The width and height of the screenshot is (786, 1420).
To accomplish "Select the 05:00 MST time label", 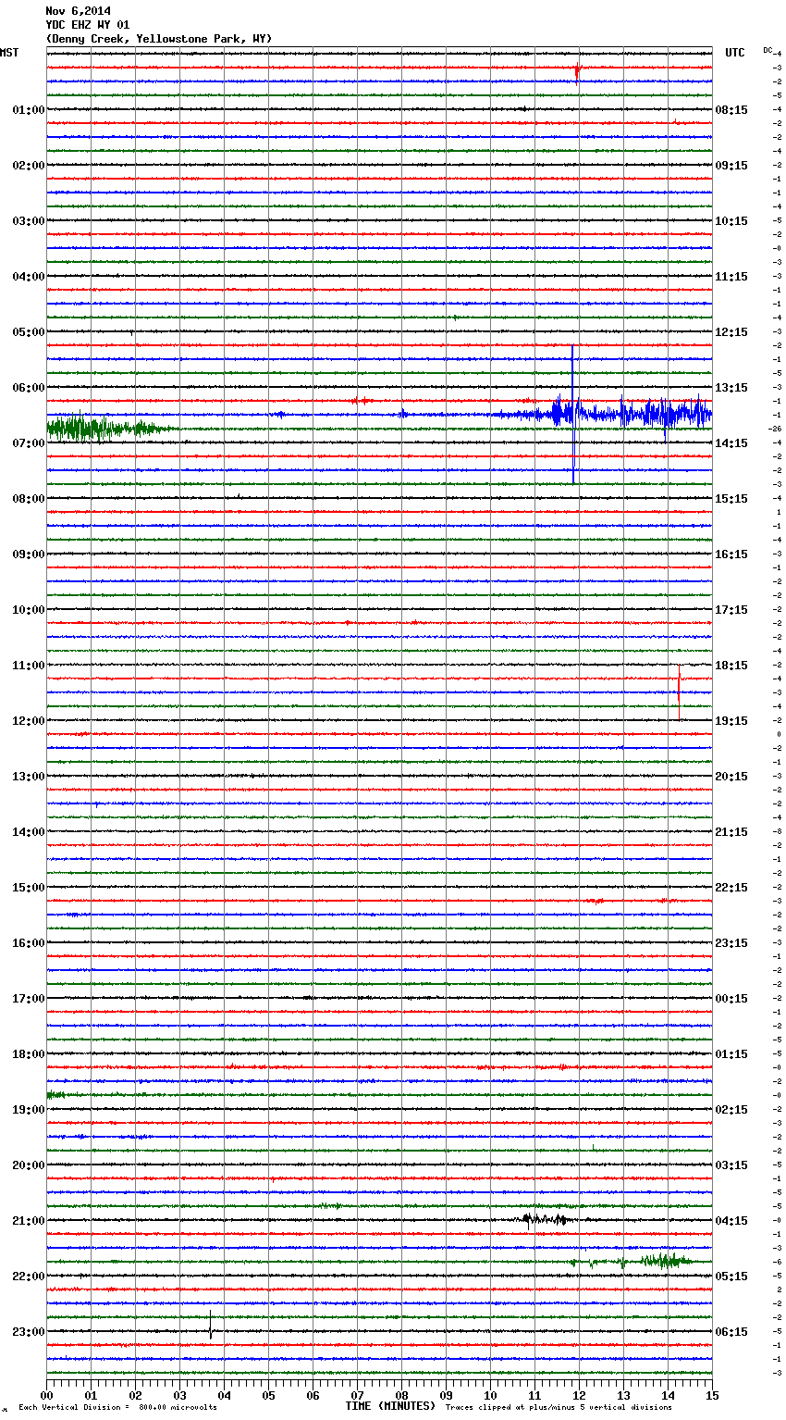I will click(29, 332).
